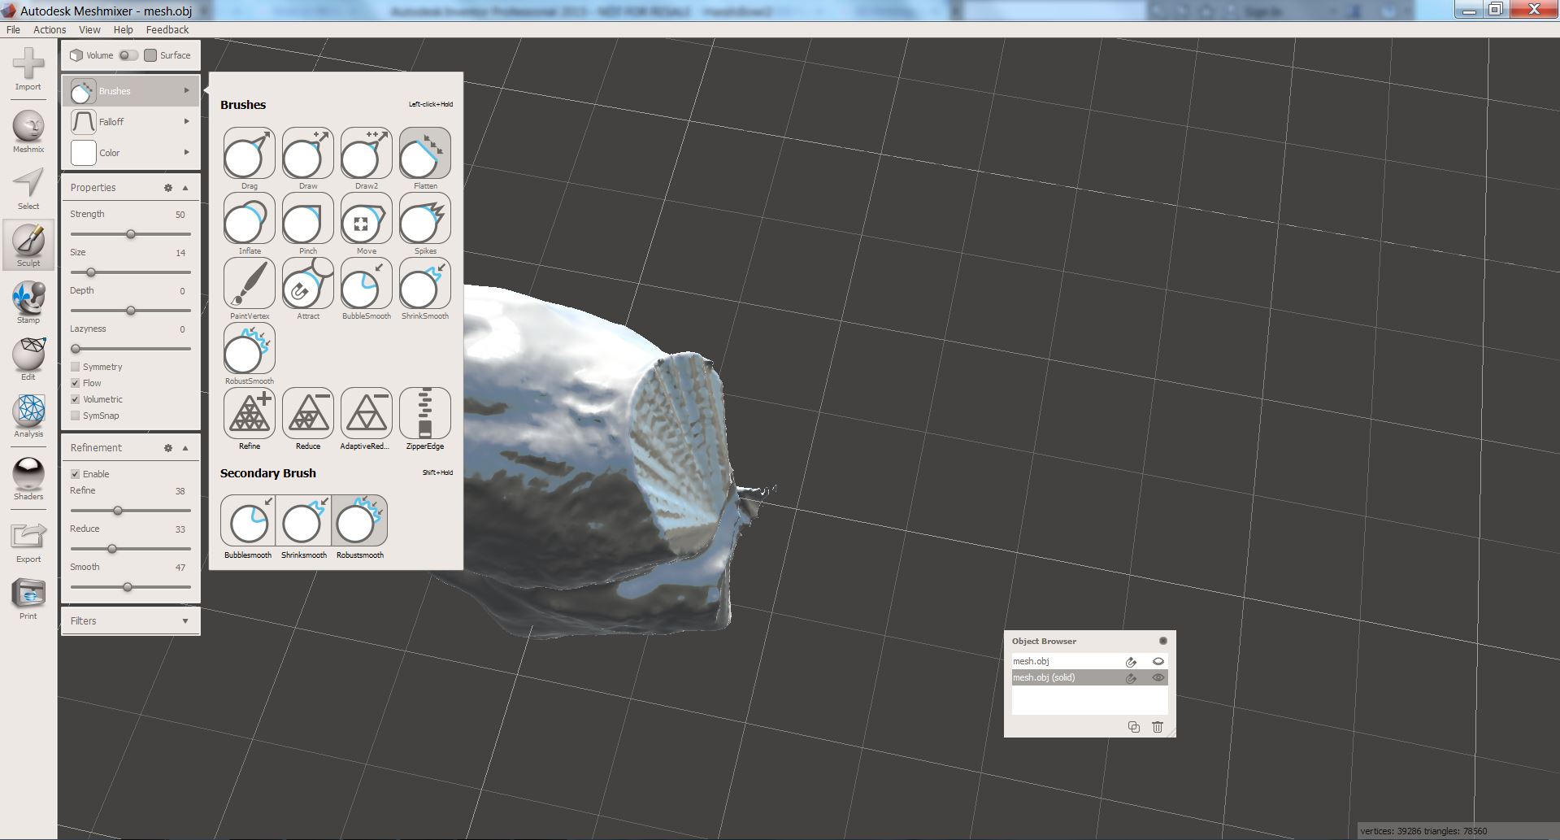This screenshot has width=1560, height=840.
Task: Expand the Filters section
Action: [x=185, y=621]
